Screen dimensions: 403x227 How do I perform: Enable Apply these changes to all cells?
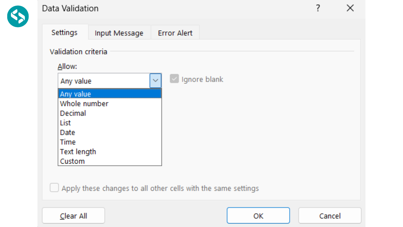click(x=54, y=188)
